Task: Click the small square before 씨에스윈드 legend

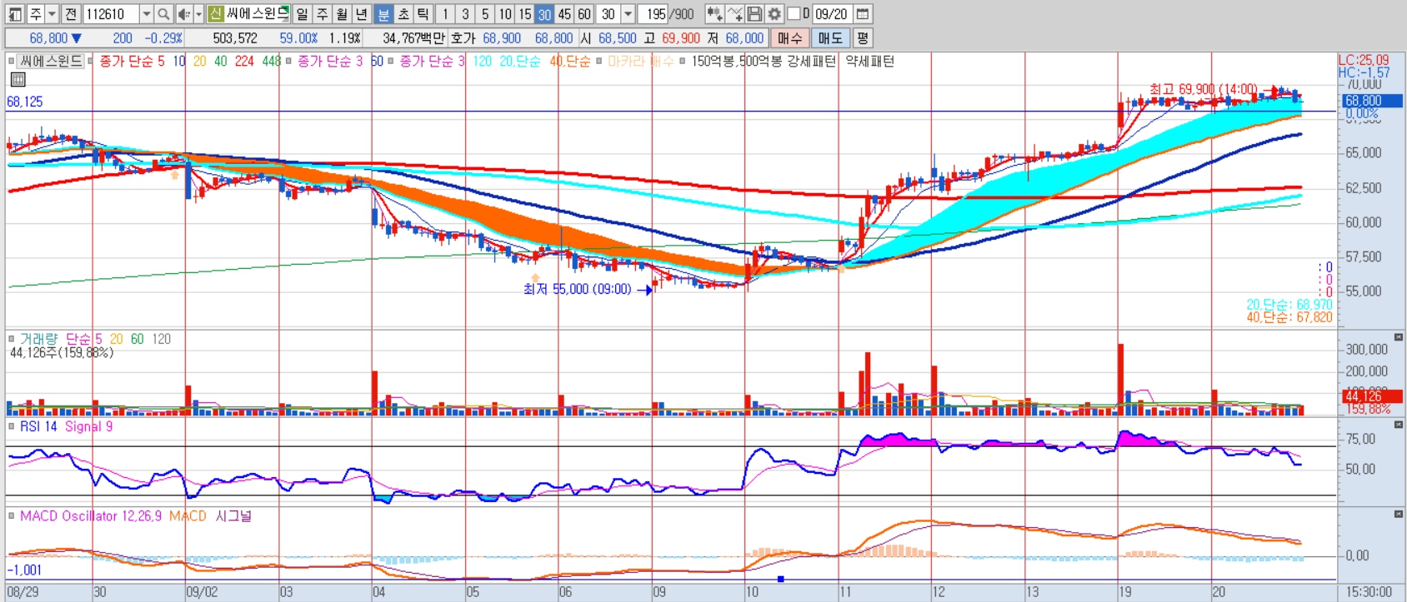Action: click(12, 61)
